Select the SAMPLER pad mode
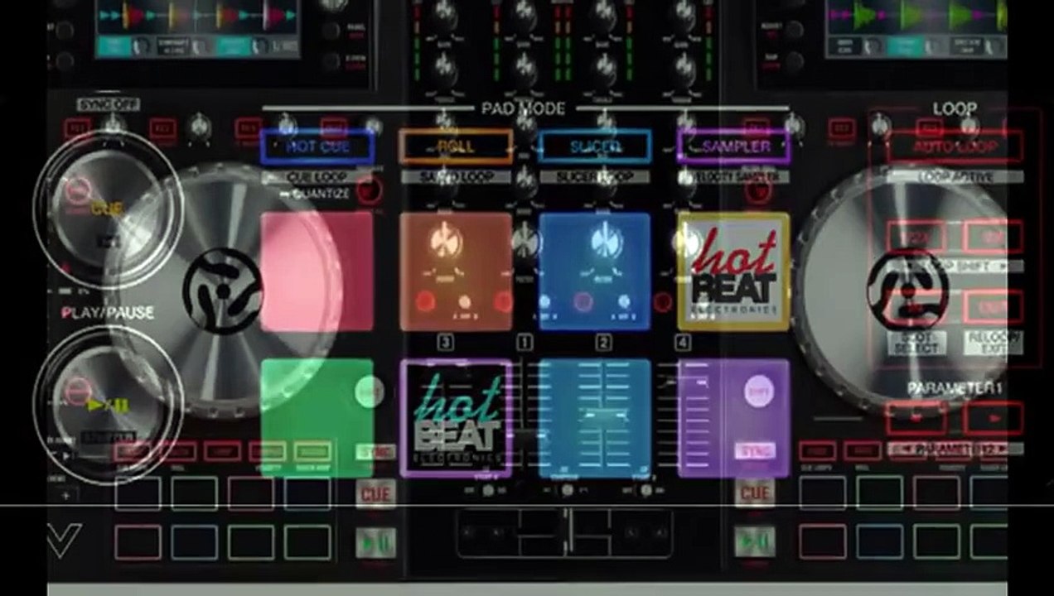The height and width of the screenshot is (596, 1054). [x=734, y=147]
